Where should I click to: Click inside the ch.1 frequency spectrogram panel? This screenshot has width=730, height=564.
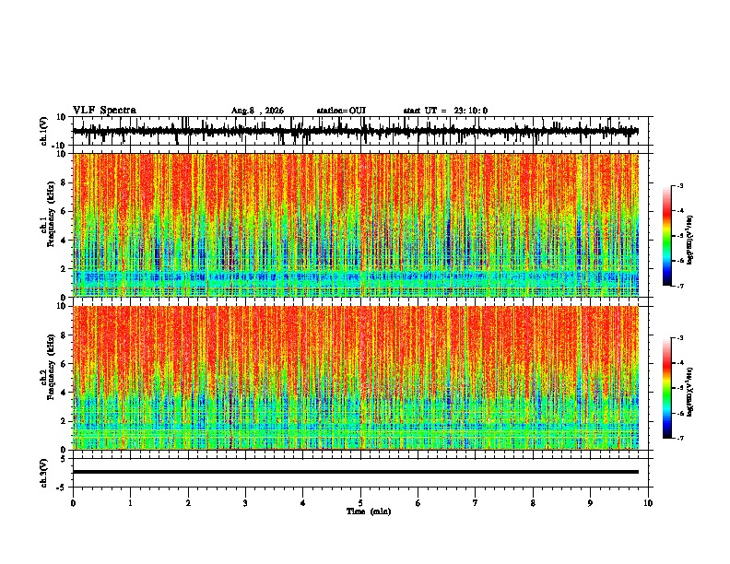tap(356, 225)
